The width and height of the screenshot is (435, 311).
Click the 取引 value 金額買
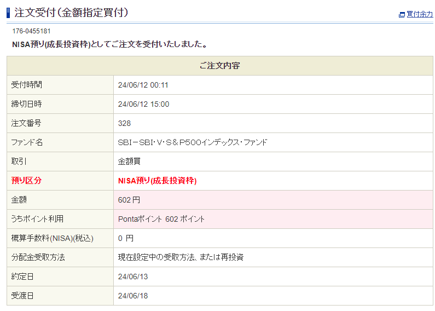click(129, 162)
